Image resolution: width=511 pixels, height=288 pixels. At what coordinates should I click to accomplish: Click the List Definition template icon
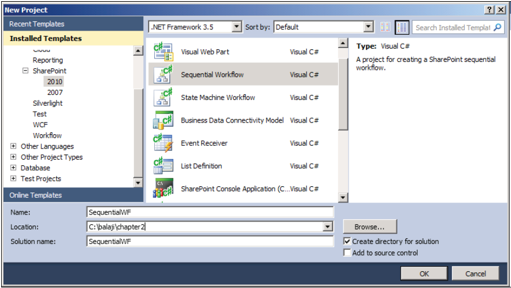[x=163, y=166]
